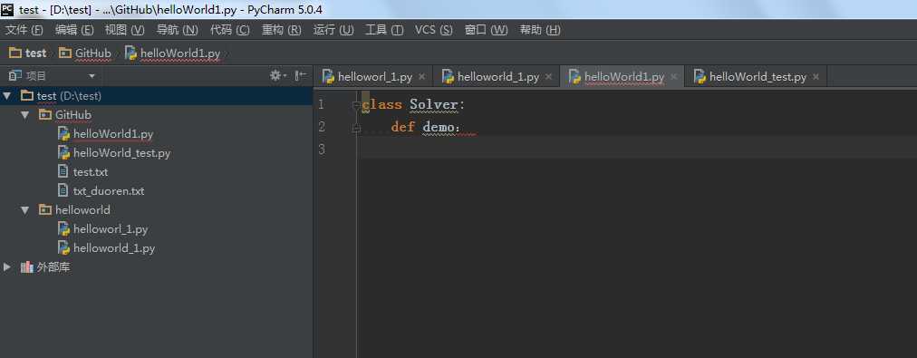Select test.txt in project tree
This screenshot has height=358, width=917.
[x=90, y=172]
